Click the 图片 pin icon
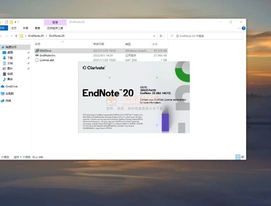271x206 pixels. 28,69
